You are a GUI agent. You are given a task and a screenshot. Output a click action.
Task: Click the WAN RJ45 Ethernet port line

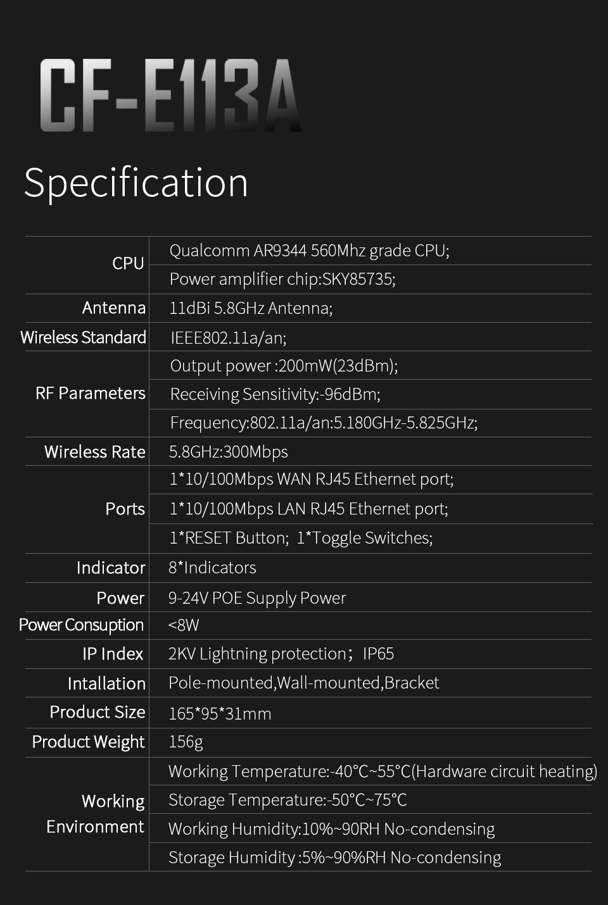click(x=311, y=479)
